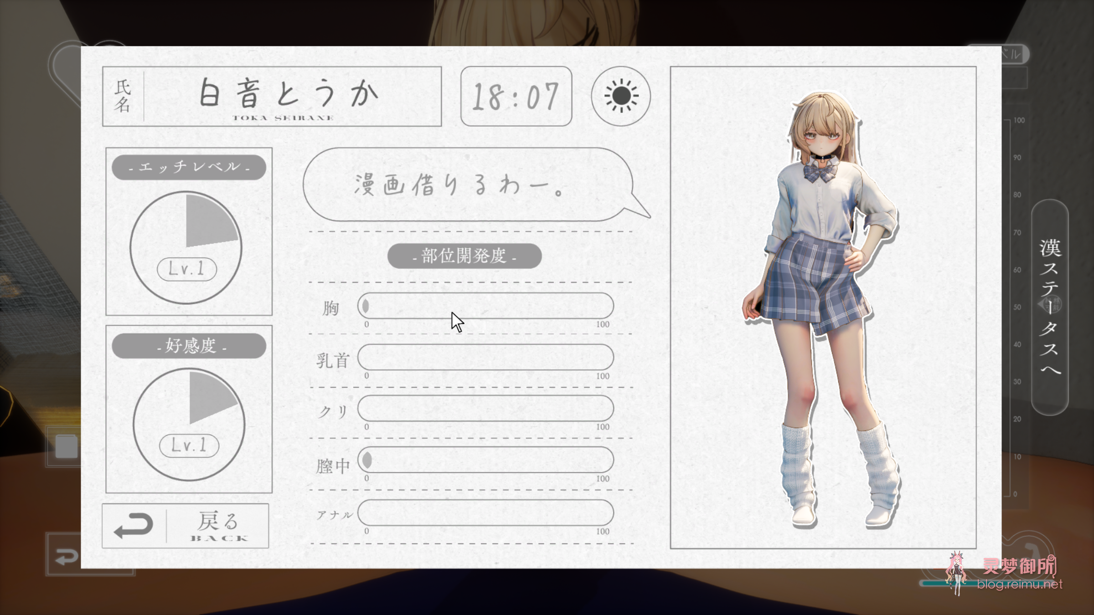Click the dimmed square icon on left edge

coord(67,446)
